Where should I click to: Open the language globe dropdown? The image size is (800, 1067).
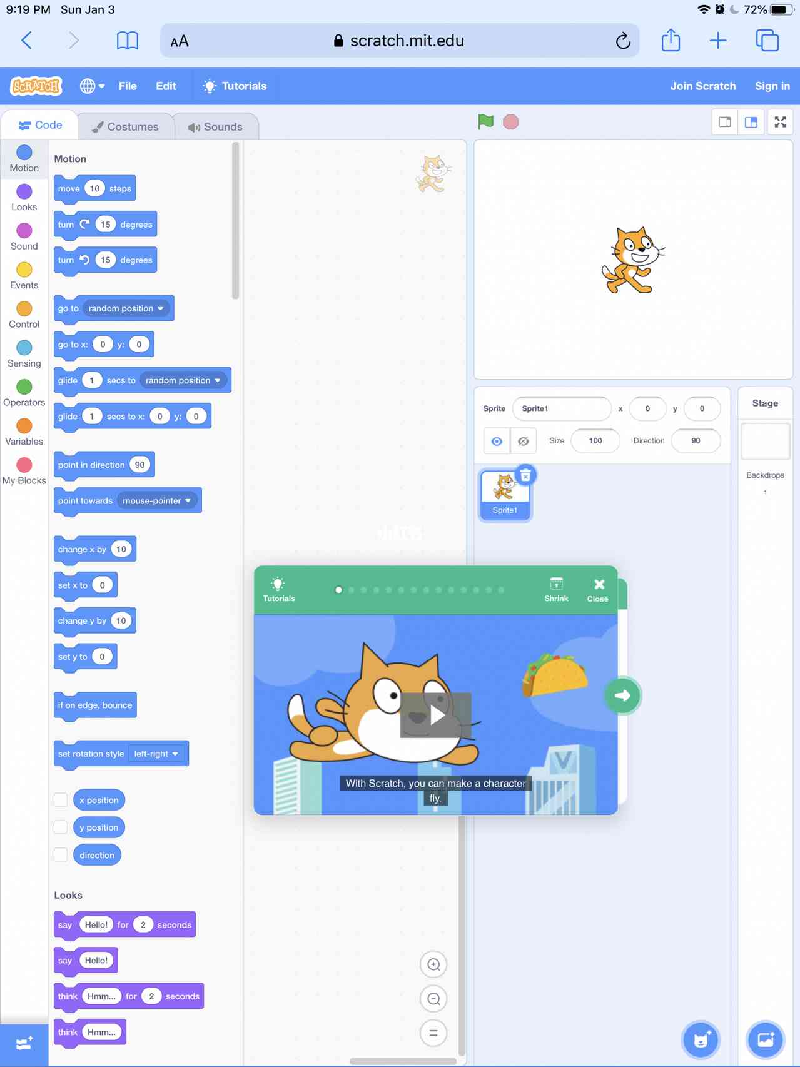92,86
